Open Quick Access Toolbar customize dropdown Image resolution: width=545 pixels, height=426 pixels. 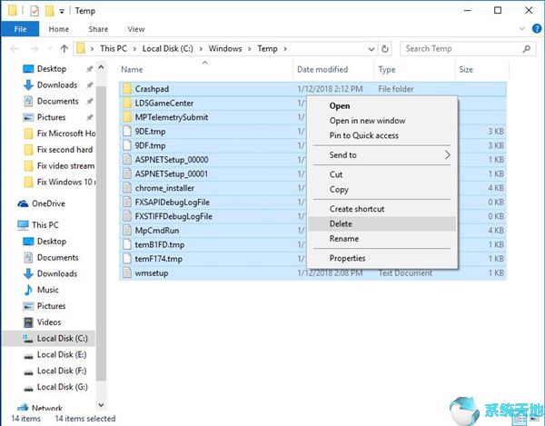63,11
